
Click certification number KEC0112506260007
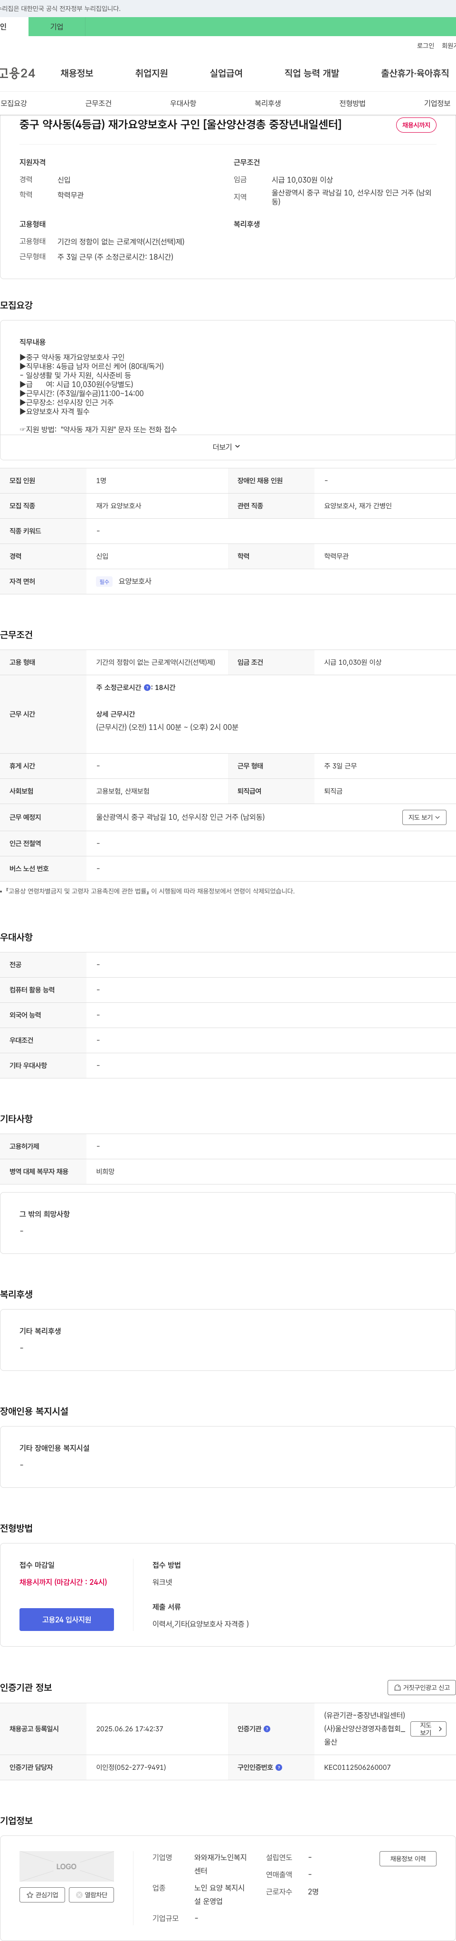357,1767
